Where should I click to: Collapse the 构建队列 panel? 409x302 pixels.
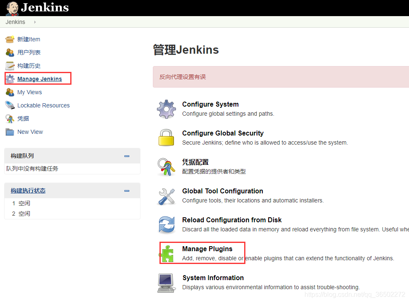click(x=127, y=156)
